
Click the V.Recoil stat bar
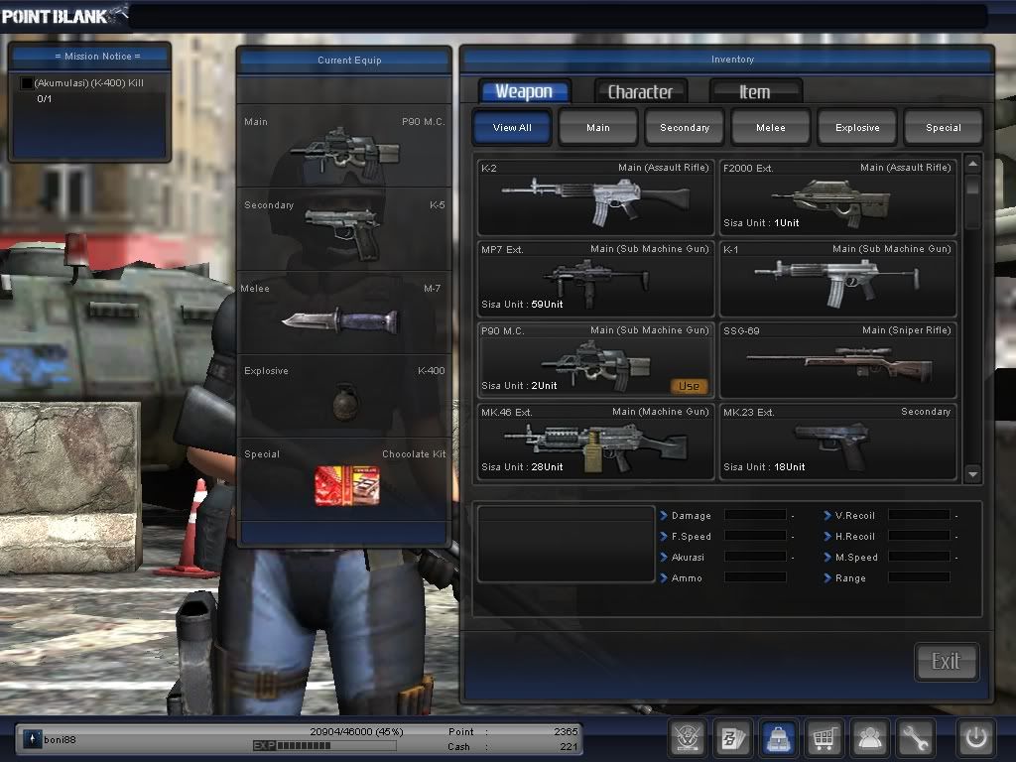tap(919, 515)
